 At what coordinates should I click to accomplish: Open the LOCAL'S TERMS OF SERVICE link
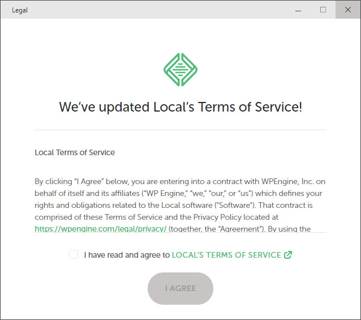click(226, 255)
